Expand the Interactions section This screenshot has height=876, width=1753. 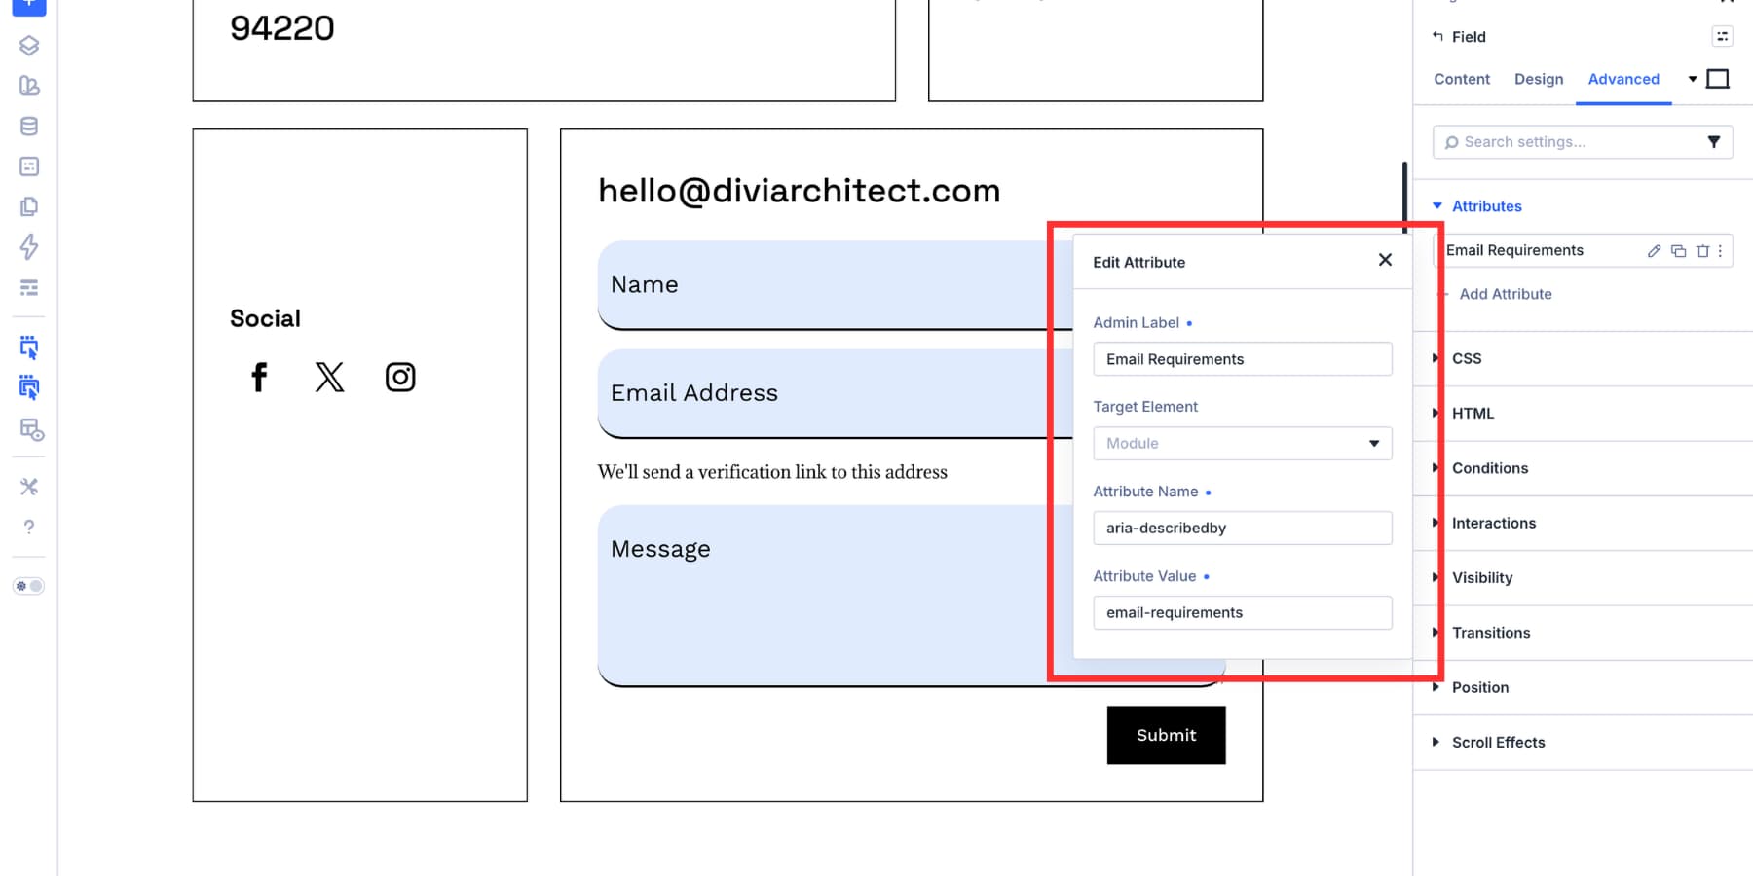click(x=1583, y=523)
